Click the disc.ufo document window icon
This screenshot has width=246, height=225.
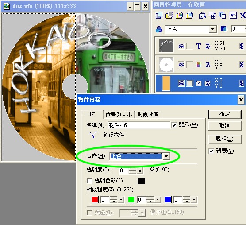point(7,6)
